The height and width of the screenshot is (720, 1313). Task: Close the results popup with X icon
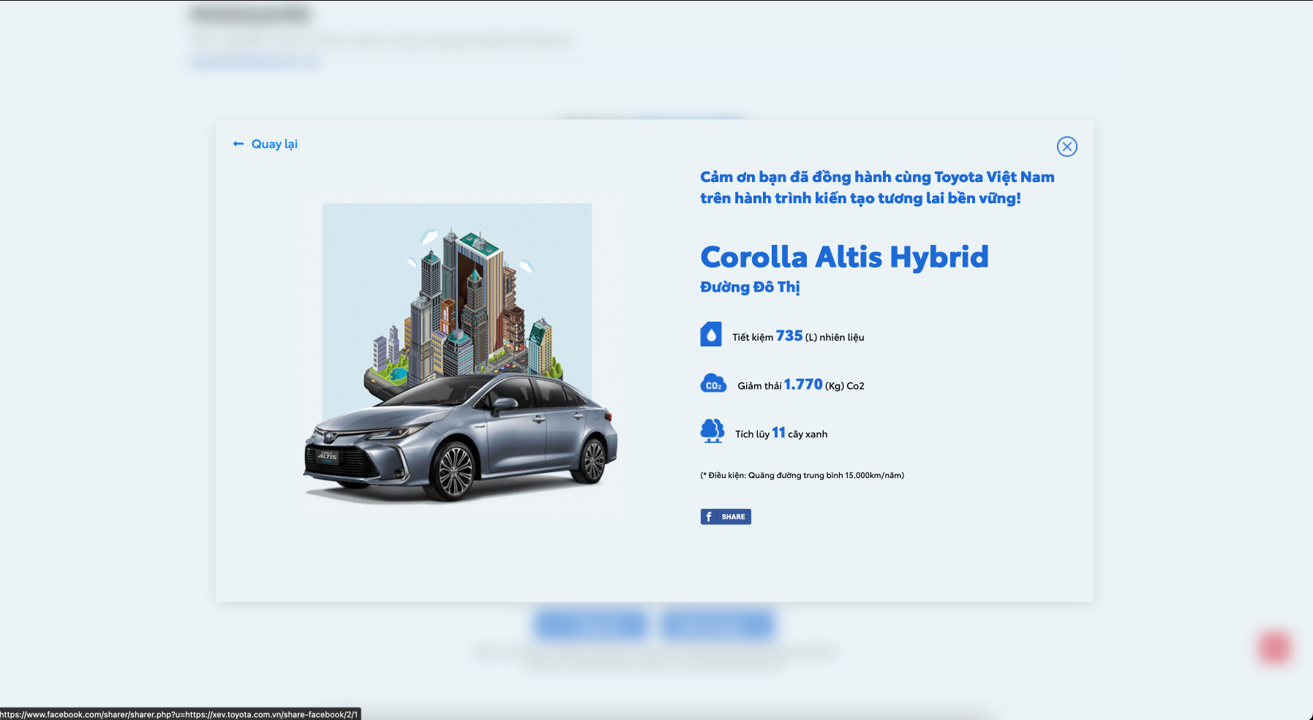tap(1066, 146)
